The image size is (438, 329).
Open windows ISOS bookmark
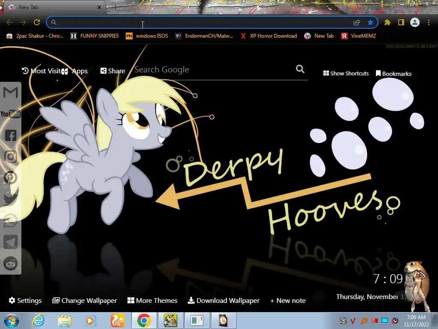(x=147, y=36)
